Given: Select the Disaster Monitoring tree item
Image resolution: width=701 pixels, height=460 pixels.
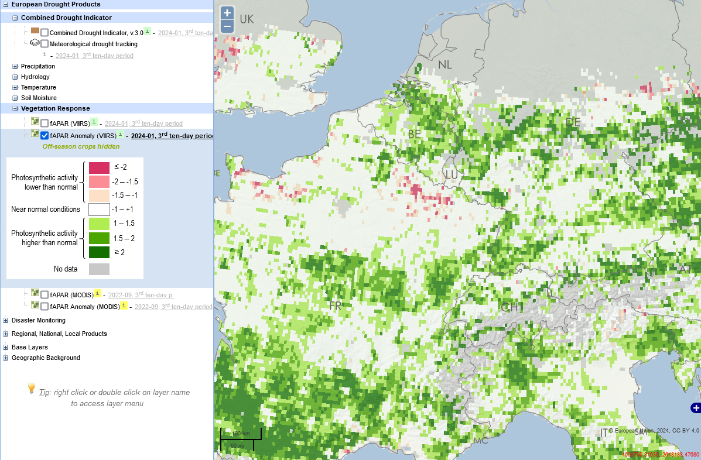Looking at the screenshot, I should [x=39, y=321].
